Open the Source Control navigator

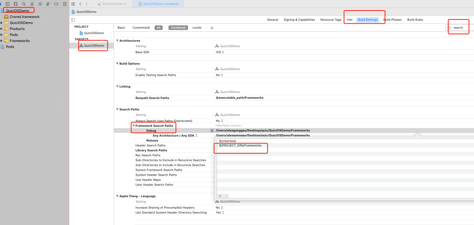click(7, 4)
